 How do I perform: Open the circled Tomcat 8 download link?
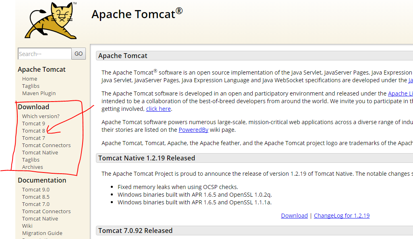click(33, 131)
